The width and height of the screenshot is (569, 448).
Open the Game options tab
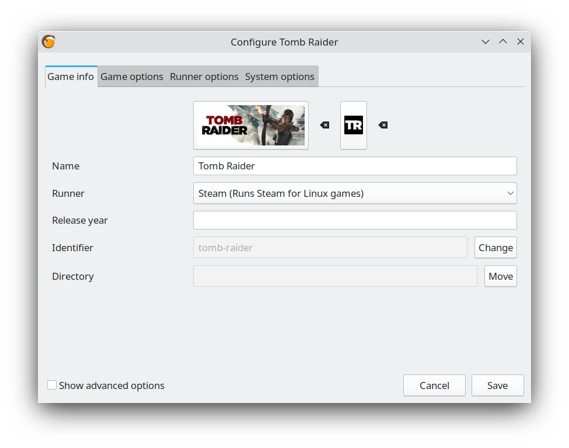(x=132, y=77)
